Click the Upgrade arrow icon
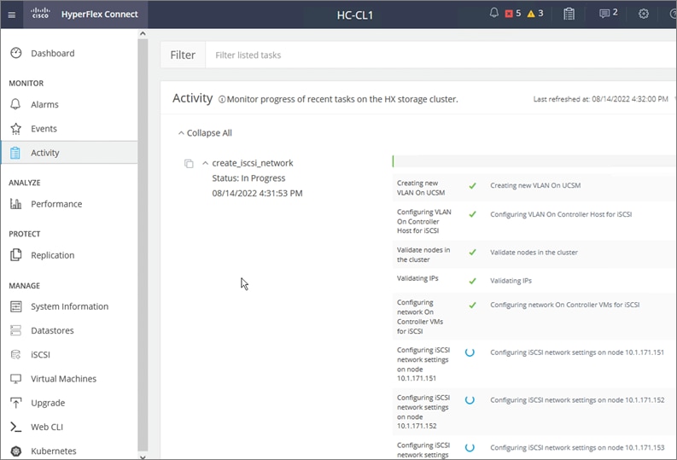Screen dimensions: 677x460 15,403
